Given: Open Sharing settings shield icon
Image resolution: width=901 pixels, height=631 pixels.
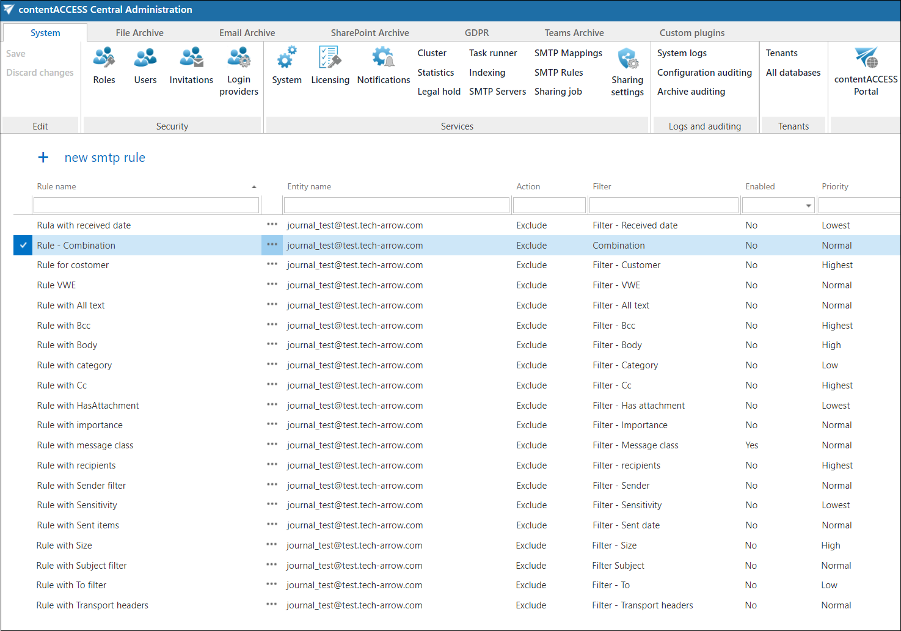Looking at the screenshot, I should coord(627,59).
